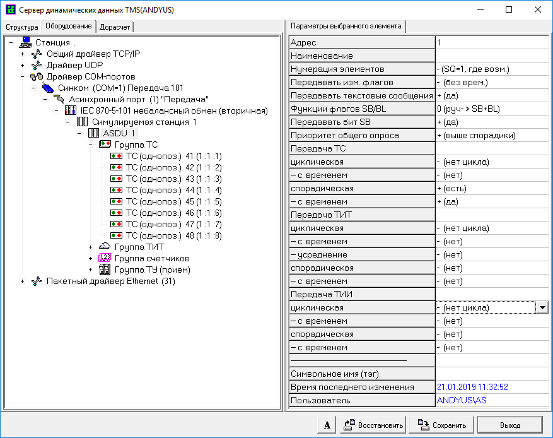Click the Группа ТС folder icon
Screen dimensions: 553x438
coord(105,145)
